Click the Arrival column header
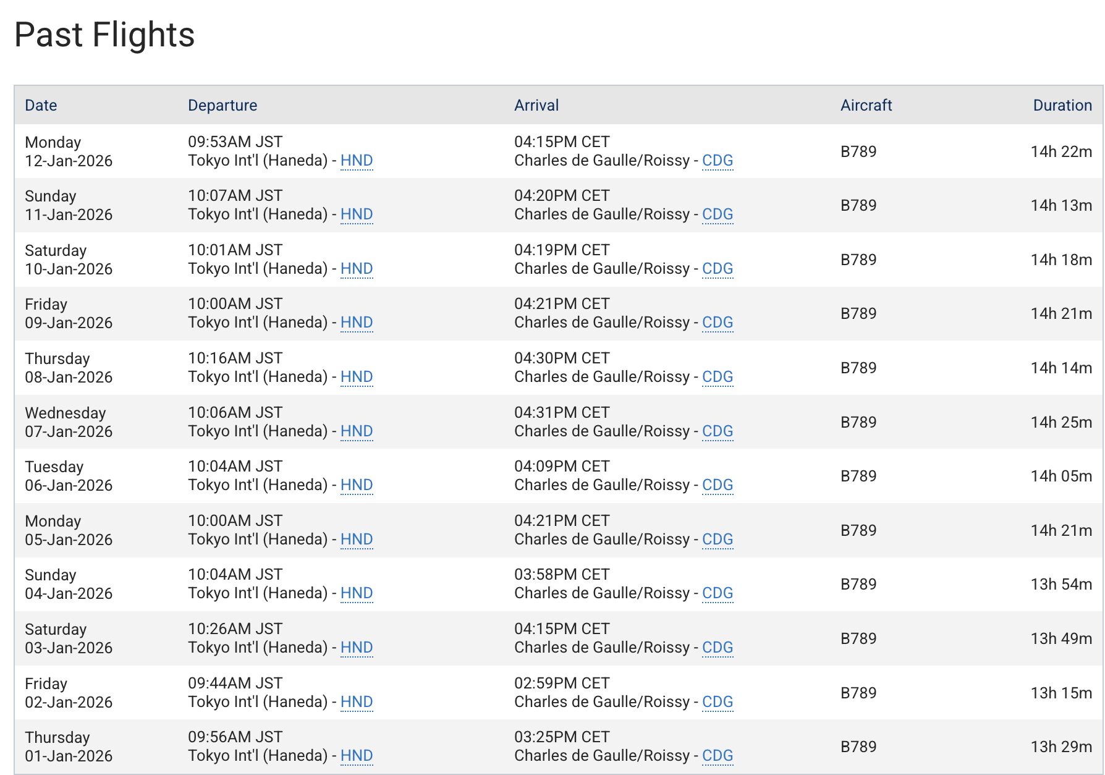 536,106
